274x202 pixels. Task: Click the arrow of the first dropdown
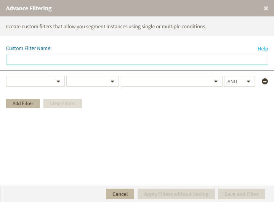coord(58,81)
